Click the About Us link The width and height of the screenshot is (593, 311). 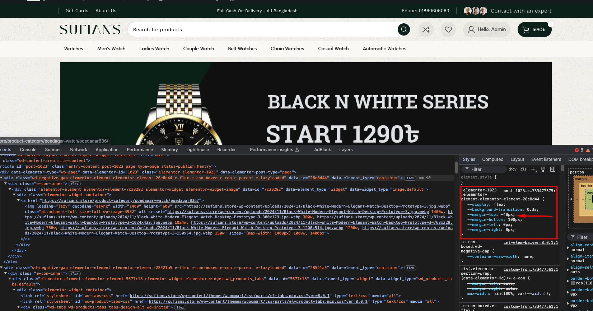pos(106,11)
